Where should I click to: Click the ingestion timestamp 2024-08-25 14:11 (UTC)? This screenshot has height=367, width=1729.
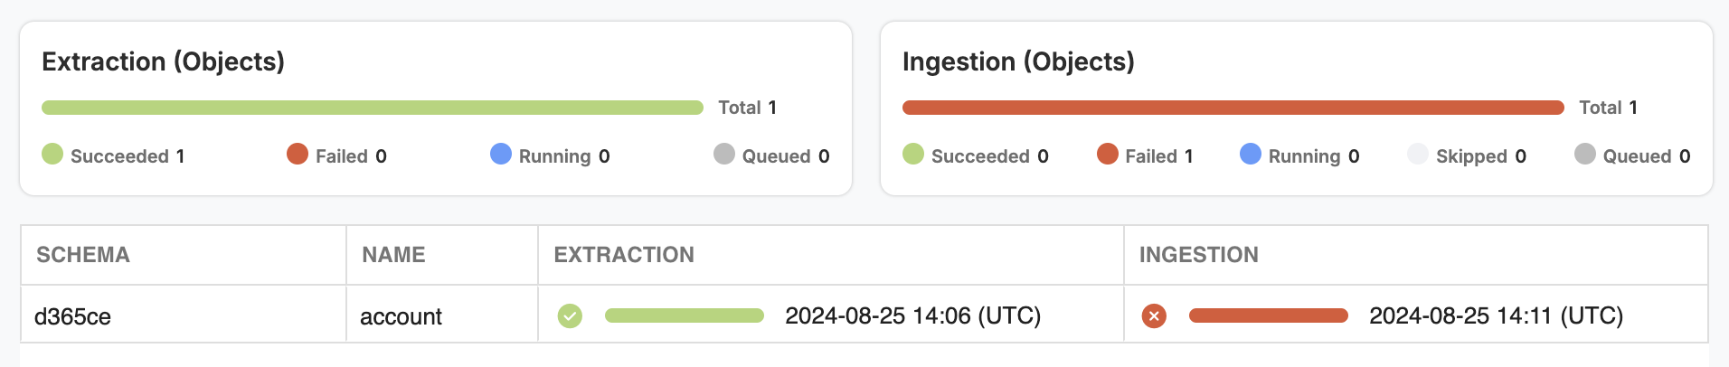click(x=1497, y=315)
